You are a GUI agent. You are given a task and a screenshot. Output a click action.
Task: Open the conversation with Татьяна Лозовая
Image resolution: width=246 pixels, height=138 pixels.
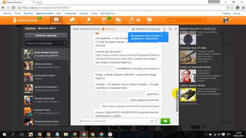point(45,122)
